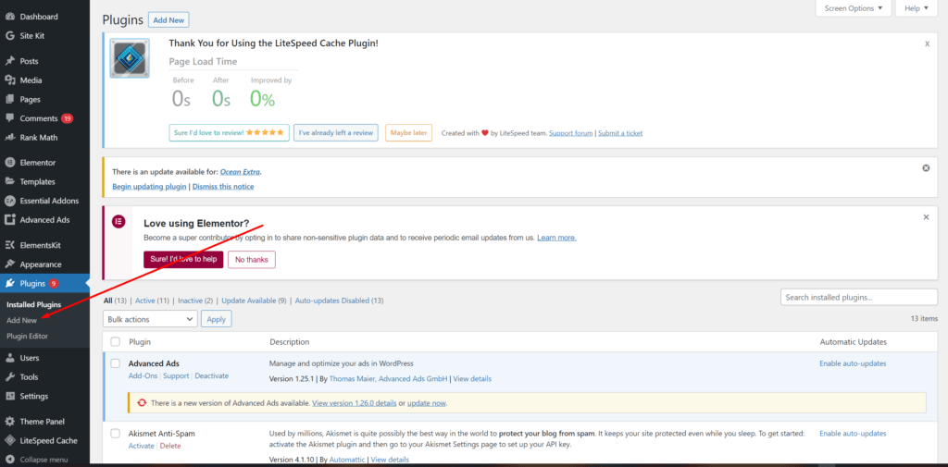
Task: Open Installed Plugins submenu item
Action: (34, 304)
